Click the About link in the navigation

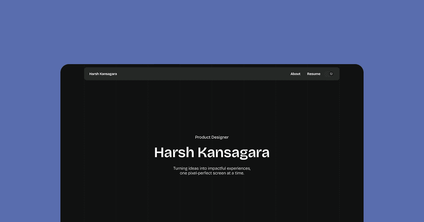pos(295,74)
